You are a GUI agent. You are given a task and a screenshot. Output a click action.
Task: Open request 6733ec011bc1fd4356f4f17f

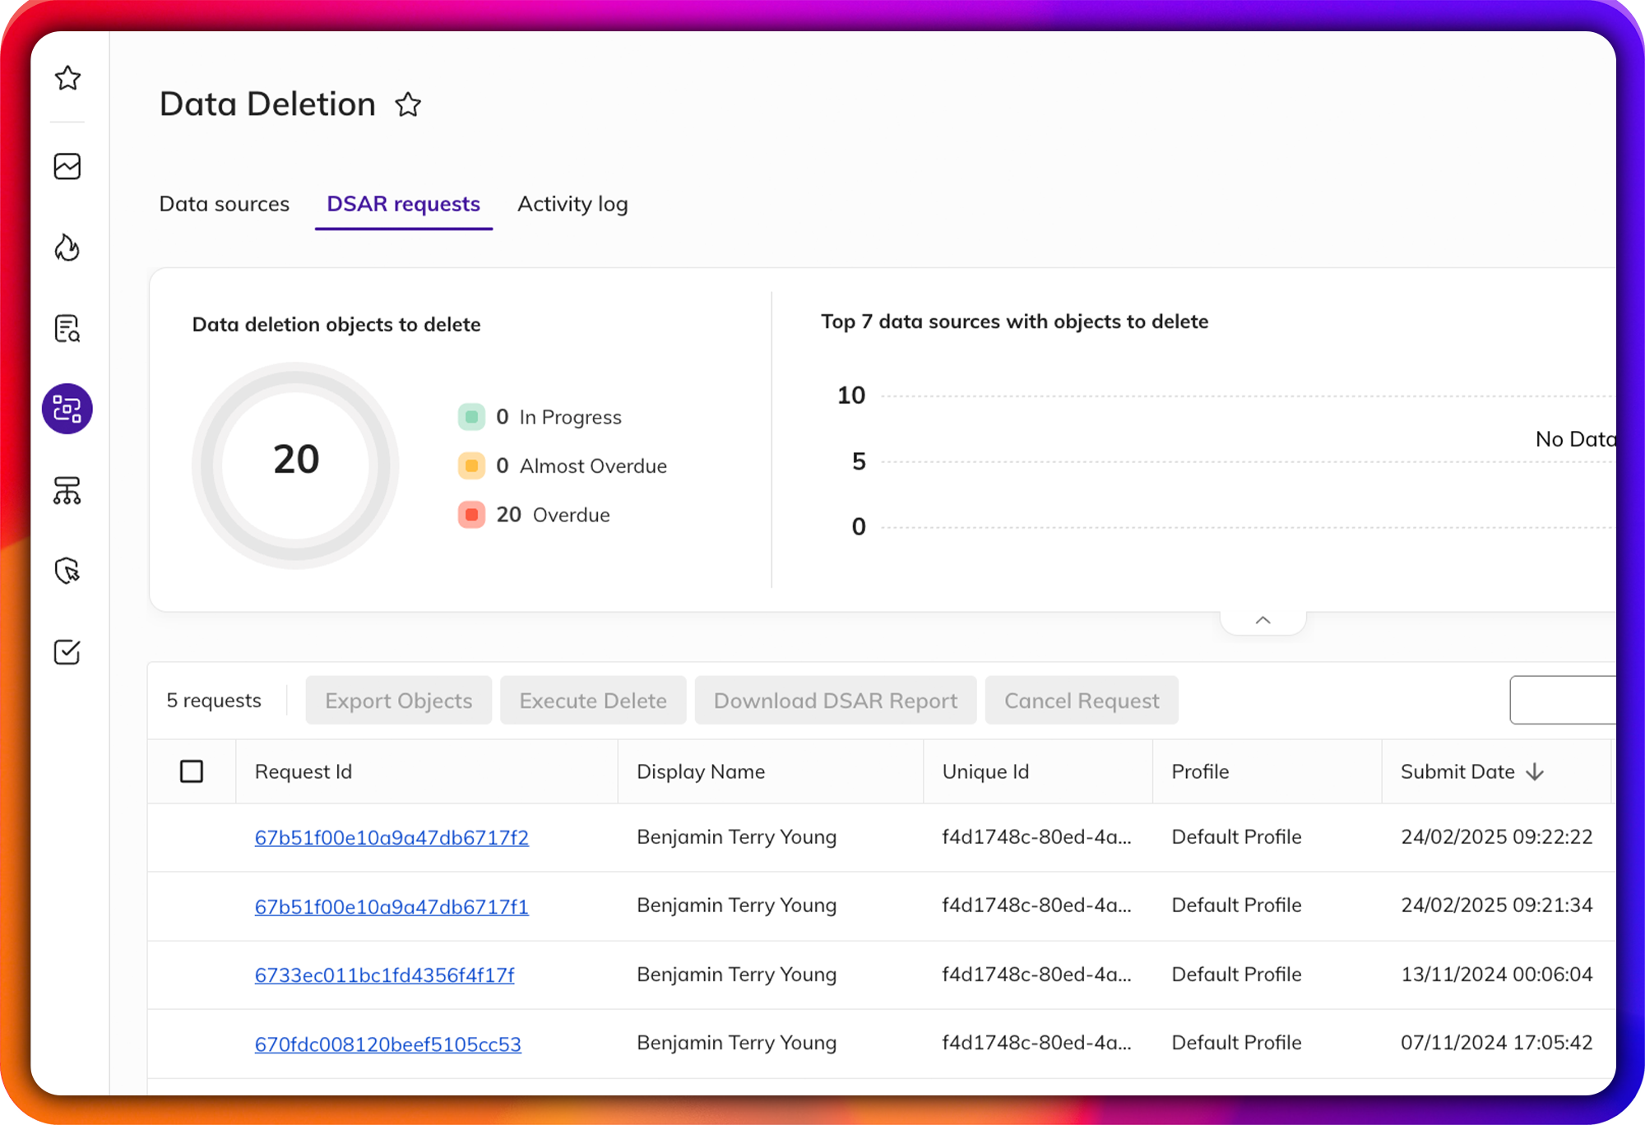(x=384, y=975)
